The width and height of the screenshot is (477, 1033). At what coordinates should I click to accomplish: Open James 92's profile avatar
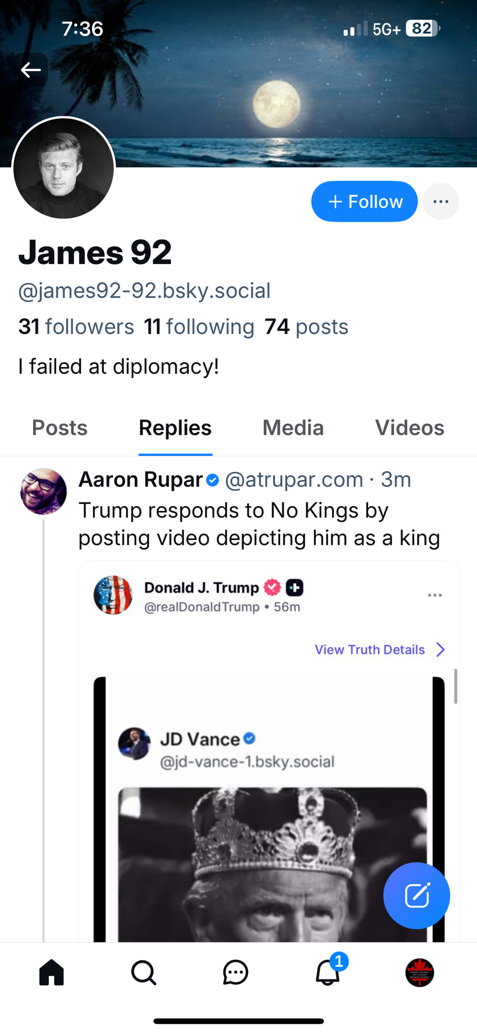point(63,168)
